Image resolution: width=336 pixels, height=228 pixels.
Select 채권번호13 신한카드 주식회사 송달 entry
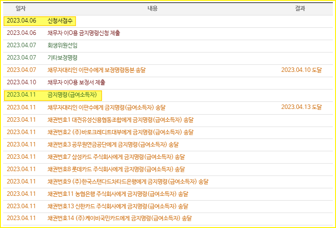pyautogui.click(x=117, y=206)
